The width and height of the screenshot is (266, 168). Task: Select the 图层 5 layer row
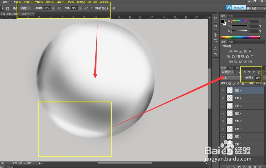point(242,121)
